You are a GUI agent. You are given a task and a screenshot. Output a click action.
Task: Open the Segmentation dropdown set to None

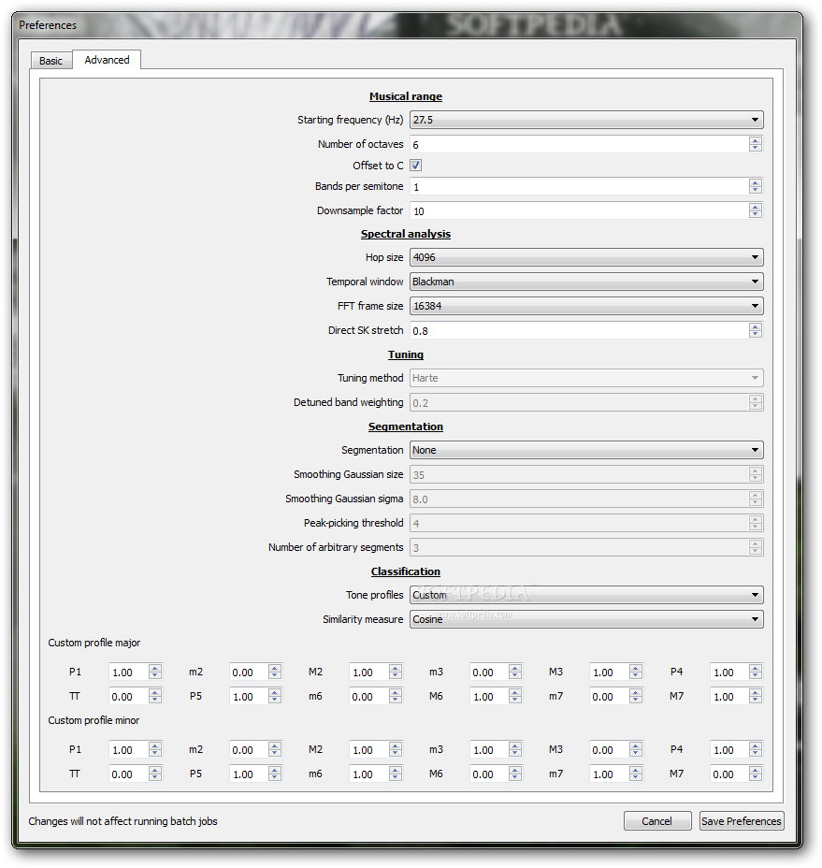(x=586, y=450)
